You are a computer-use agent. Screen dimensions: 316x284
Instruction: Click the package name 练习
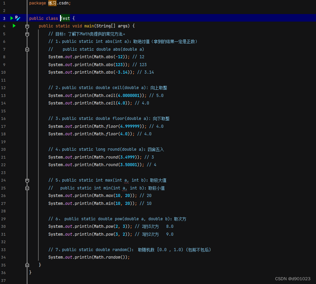52,3
